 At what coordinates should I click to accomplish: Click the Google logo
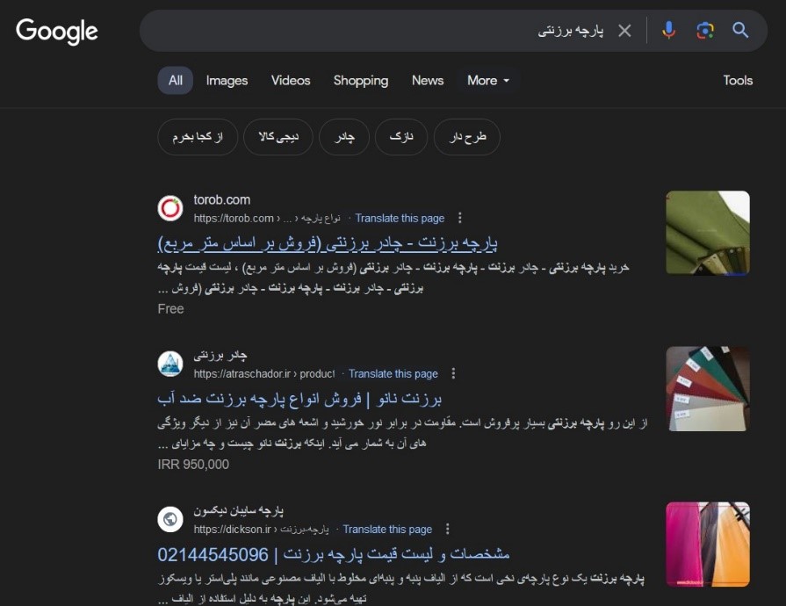pos(56,31)
